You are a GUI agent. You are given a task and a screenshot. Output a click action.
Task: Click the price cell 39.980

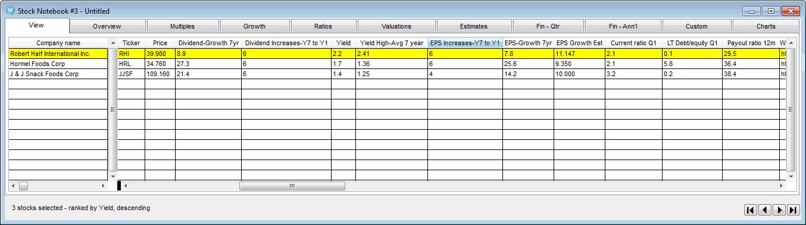[160, 54]
